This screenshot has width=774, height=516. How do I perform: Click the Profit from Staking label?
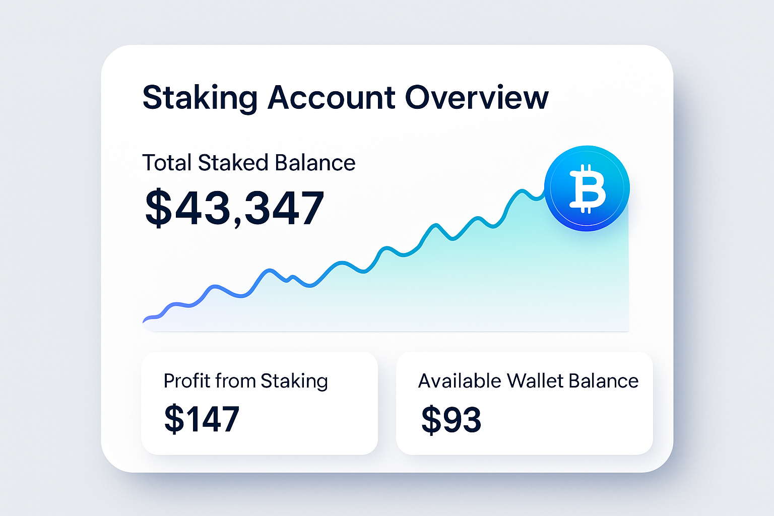[246, 381]
